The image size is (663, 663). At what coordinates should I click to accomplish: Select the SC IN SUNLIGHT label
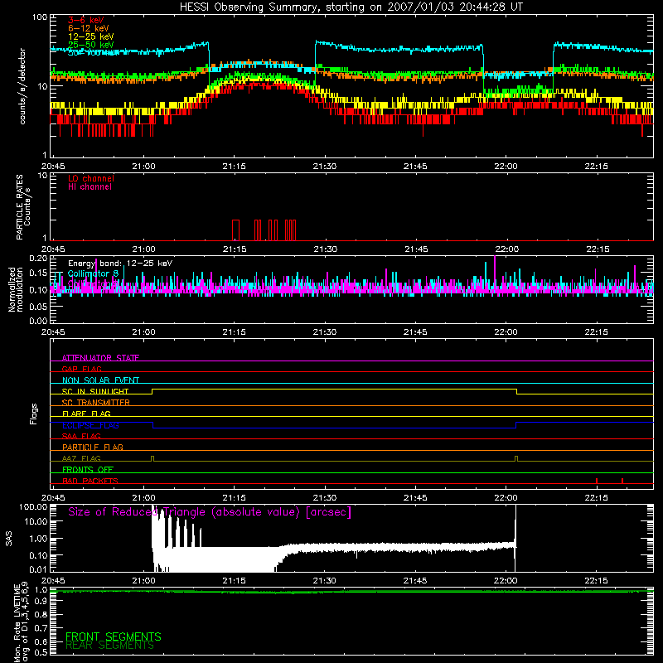95,391
